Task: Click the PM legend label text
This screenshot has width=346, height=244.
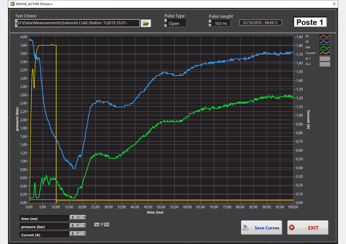Action: pyautogui.click(x=307, y=47)
